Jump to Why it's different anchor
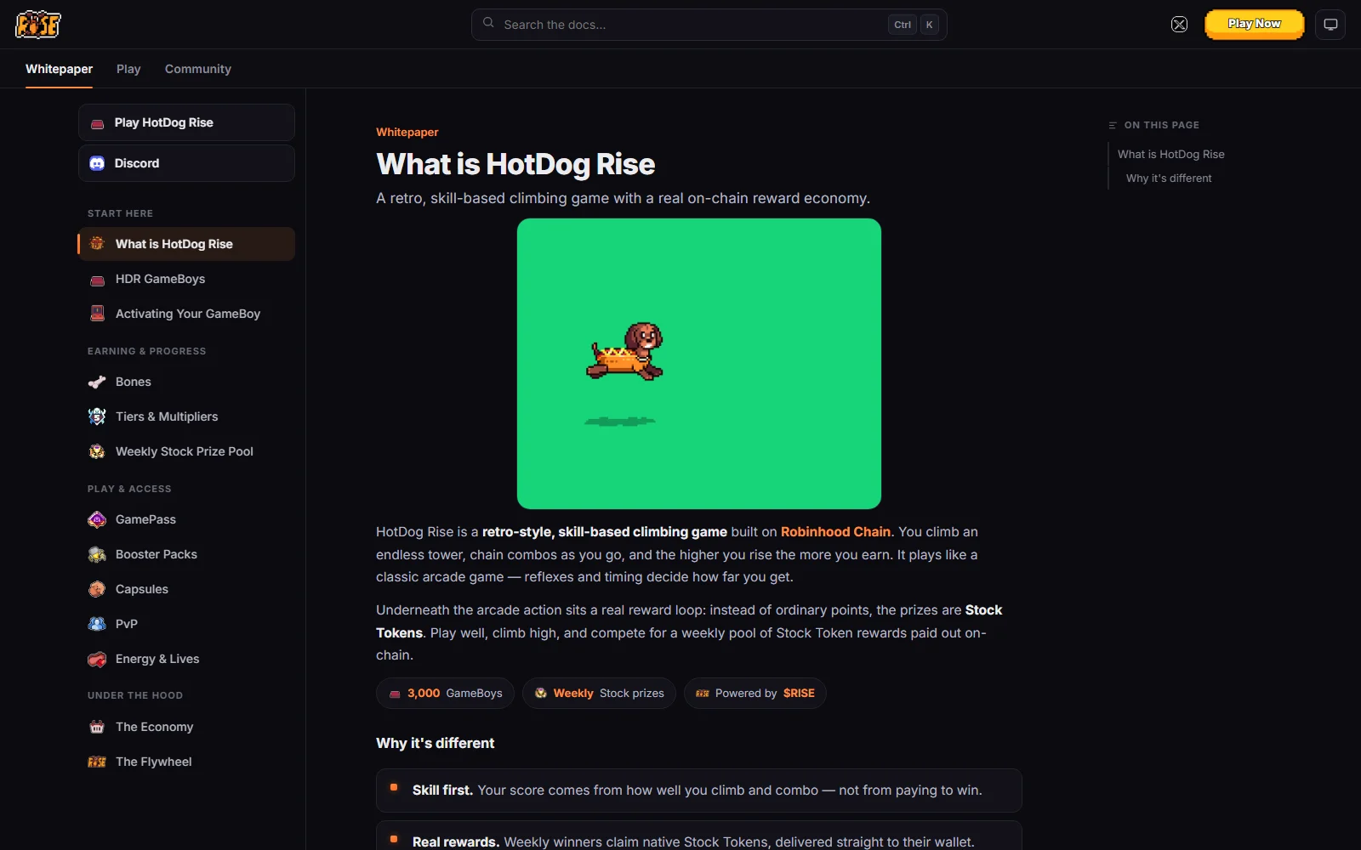Screen dimensions: 1361x850 pyautogui.click(x=1169, y=178)
